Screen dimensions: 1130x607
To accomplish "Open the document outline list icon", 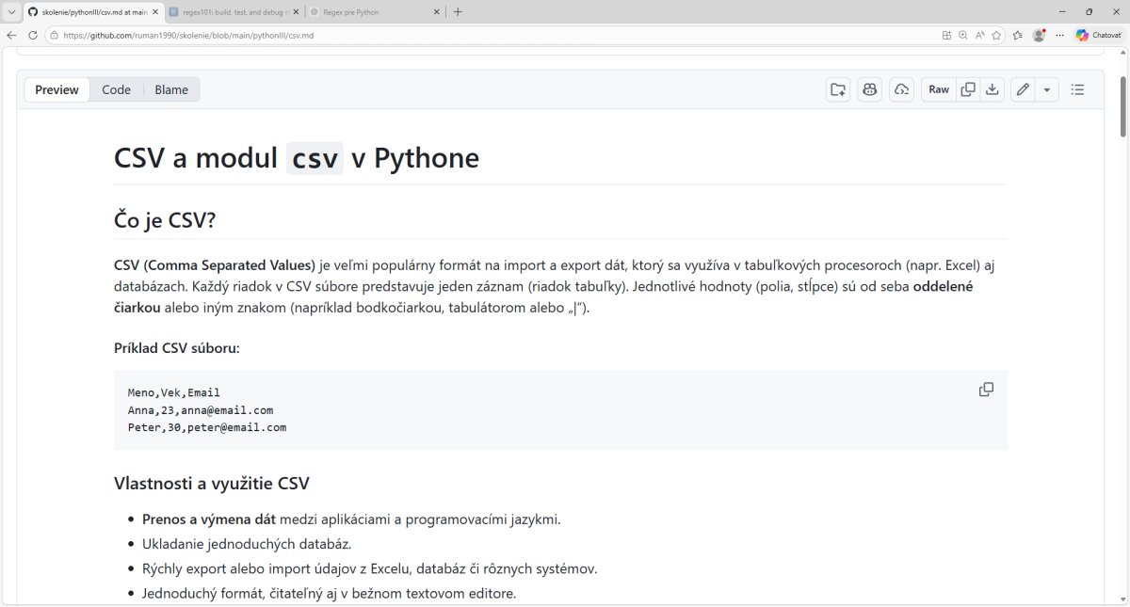I will (1078, 89).
